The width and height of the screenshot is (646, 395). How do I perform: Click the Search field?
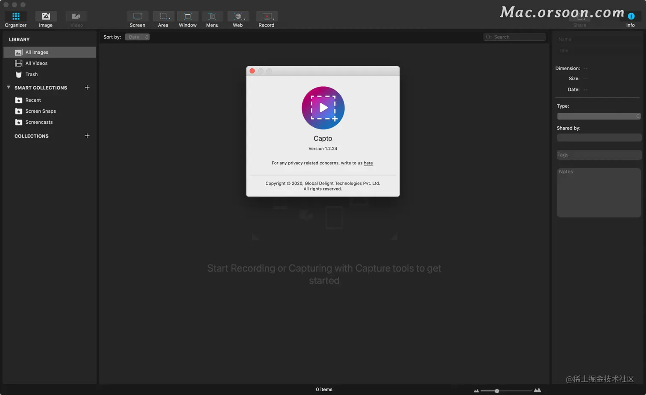[x=514, y=37]
